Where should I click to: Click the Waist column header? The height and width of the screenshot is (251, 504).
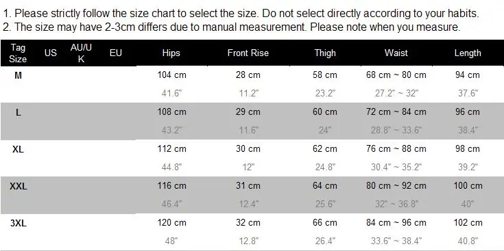pyautogui.click(x=396, y=53)
